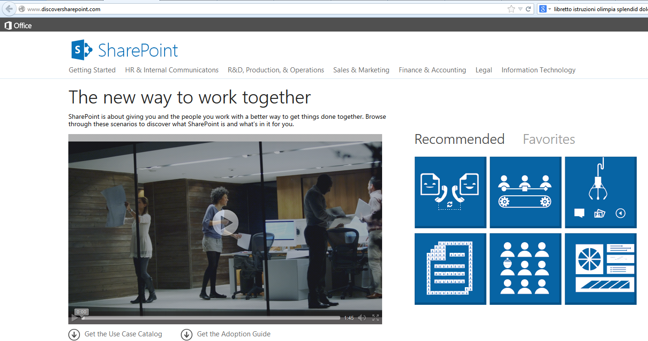
Task: Bookmark the page with the star icon
Action: coord(511,9)
